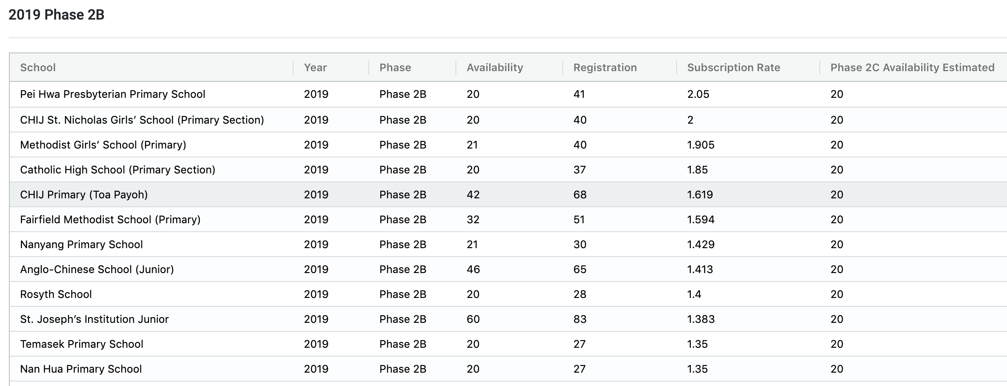Sort by Subscription Rate header

(x=733, y=68)
